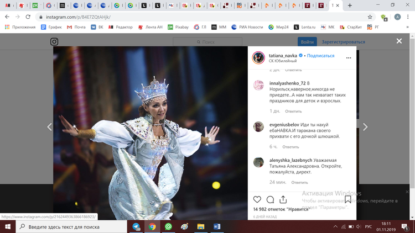Open Pixabay bookmark

[x=178, y=27]
